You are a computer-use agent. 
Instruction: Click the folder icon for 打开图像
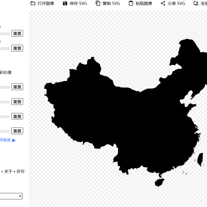pos(33,3)
